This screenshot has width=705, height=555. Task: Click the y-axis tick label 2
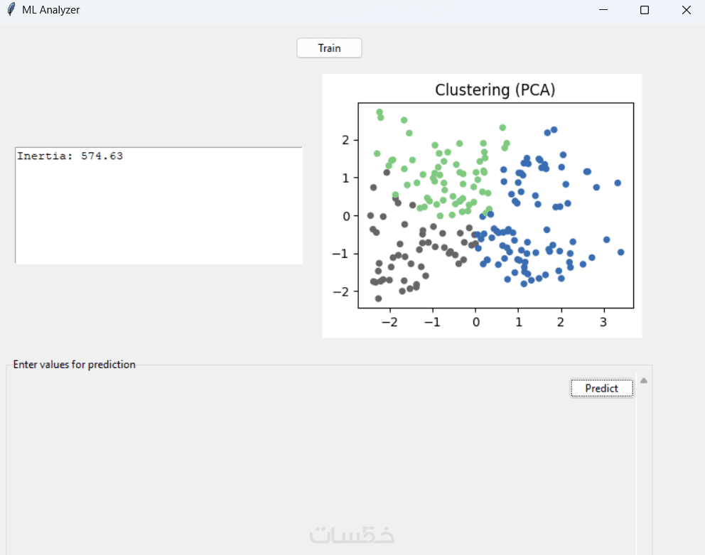coord(348,140)
